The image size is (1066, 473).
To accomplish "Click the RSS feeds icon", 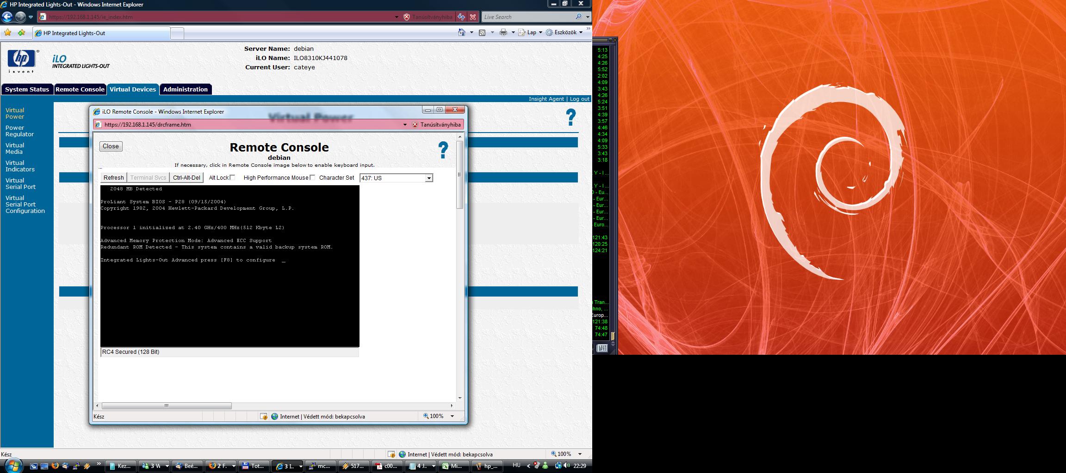I will (482, 32).
